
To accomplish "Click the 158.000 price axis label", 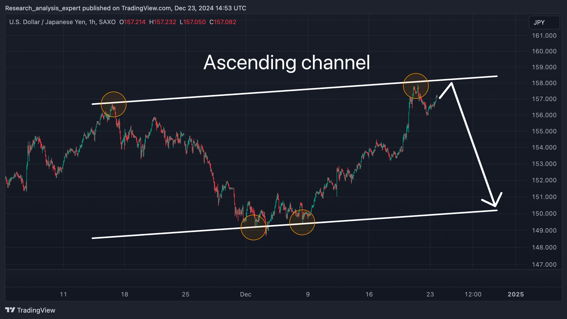I will tap(544, 83).
